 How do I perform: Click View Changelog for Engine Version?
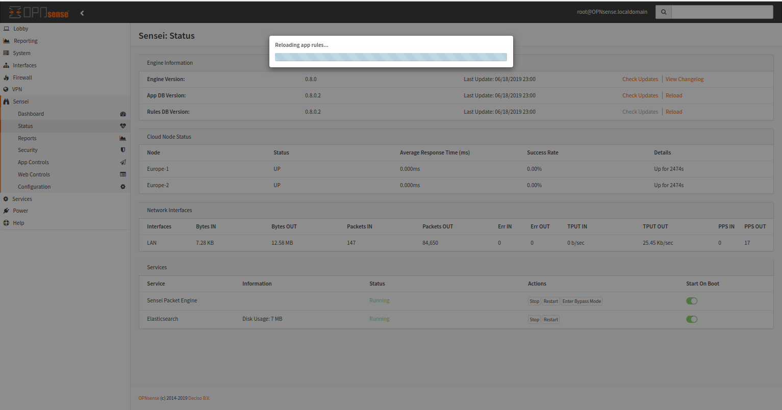[685, 79]
